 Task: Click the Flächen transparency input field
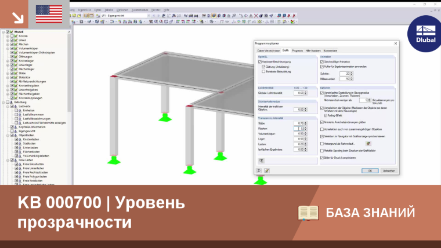[x=299, y=129]
